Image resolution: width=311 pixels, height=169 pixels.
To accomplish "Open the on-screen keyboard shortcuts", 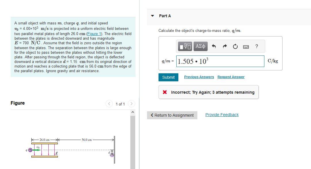I will pos(246,46).
